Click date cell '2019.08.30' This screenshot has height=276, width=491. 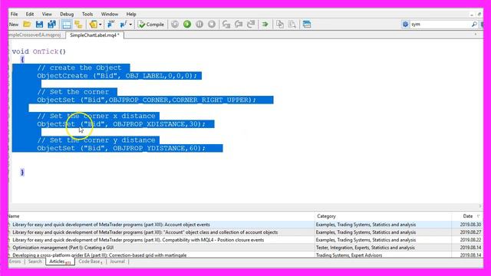470,225
